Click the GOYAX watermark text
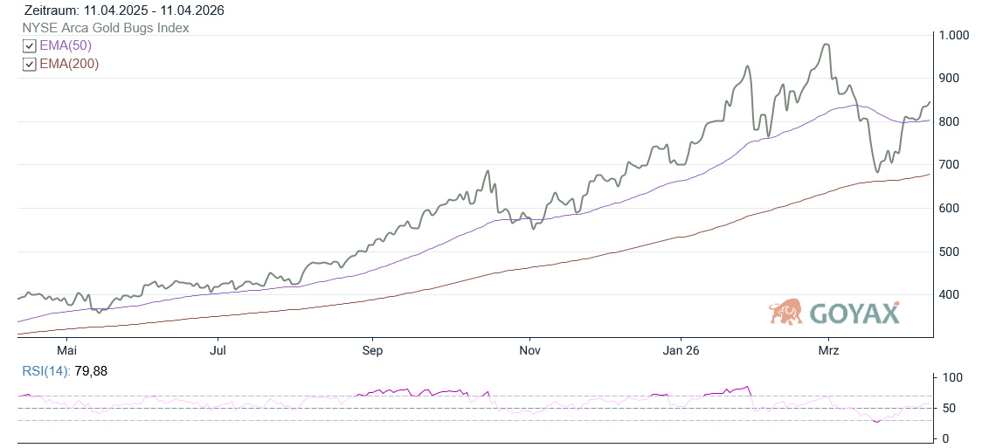996x448 pixels. point(854,313)
